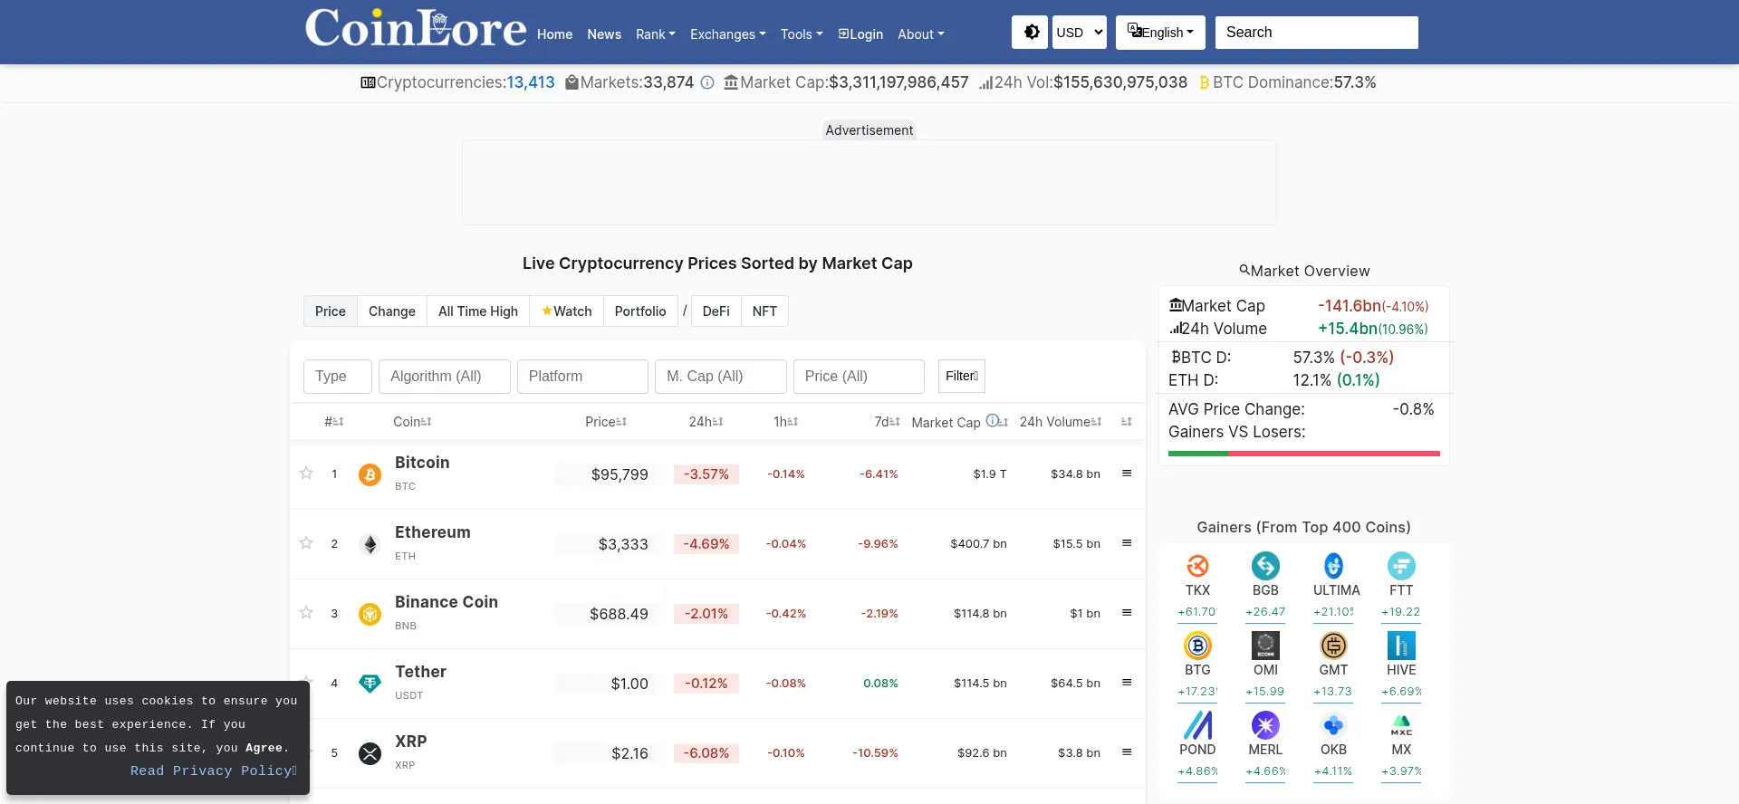Open BTG gainer icon

(x=1197, y=646)
